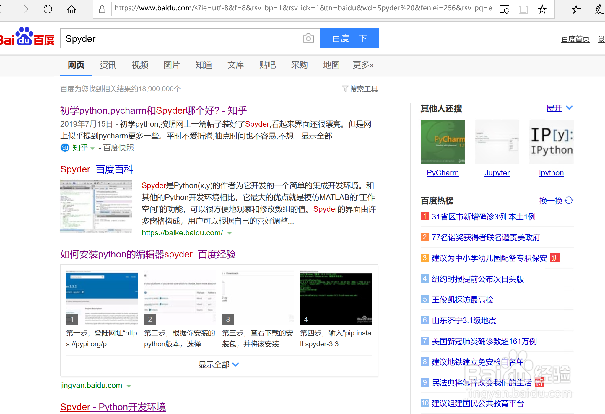
Task: Open browser home page icon
Action: [x=71, y=9]
